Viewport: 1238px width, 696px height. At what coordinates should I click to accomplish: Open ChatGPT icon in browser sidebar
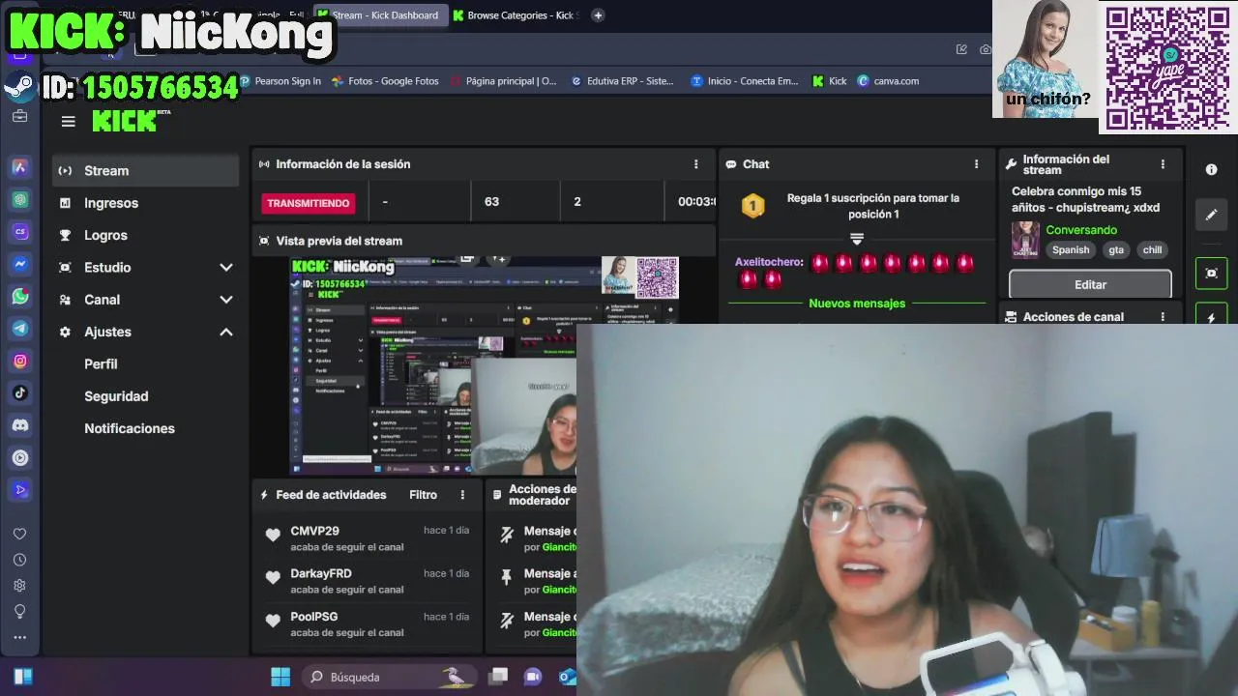point(20,199)
